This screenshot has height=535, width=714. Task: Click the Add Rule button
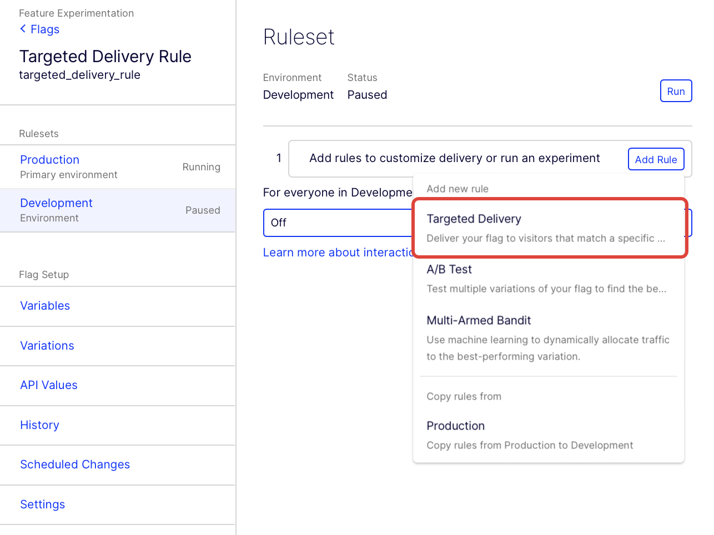(656, 159)
